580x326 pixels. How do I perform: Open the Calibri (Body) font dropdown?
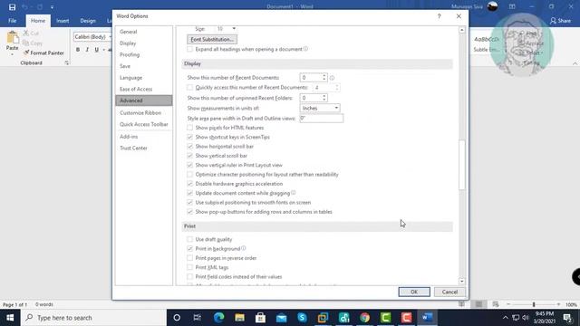(110, 37)
